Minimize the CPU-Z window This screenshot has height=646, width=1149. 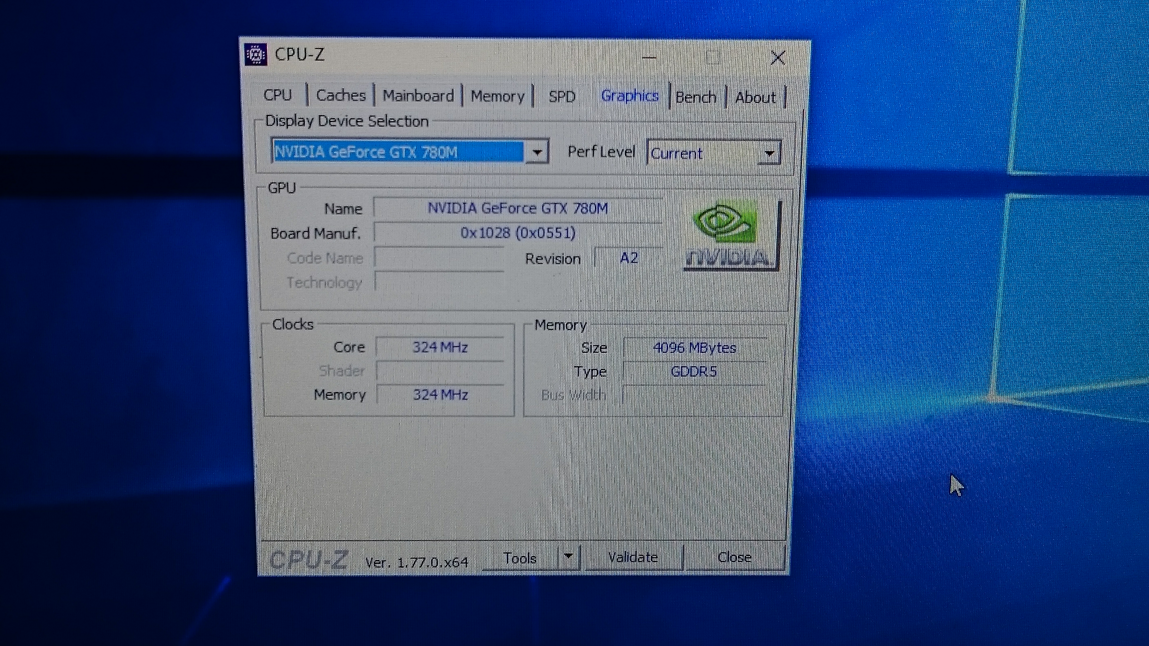click(649, 57)
